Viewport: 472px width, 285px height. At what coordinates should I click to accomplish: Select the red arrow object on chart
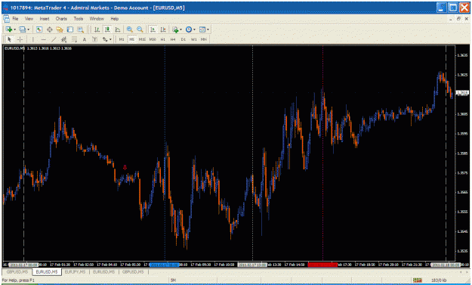[125, 168]
